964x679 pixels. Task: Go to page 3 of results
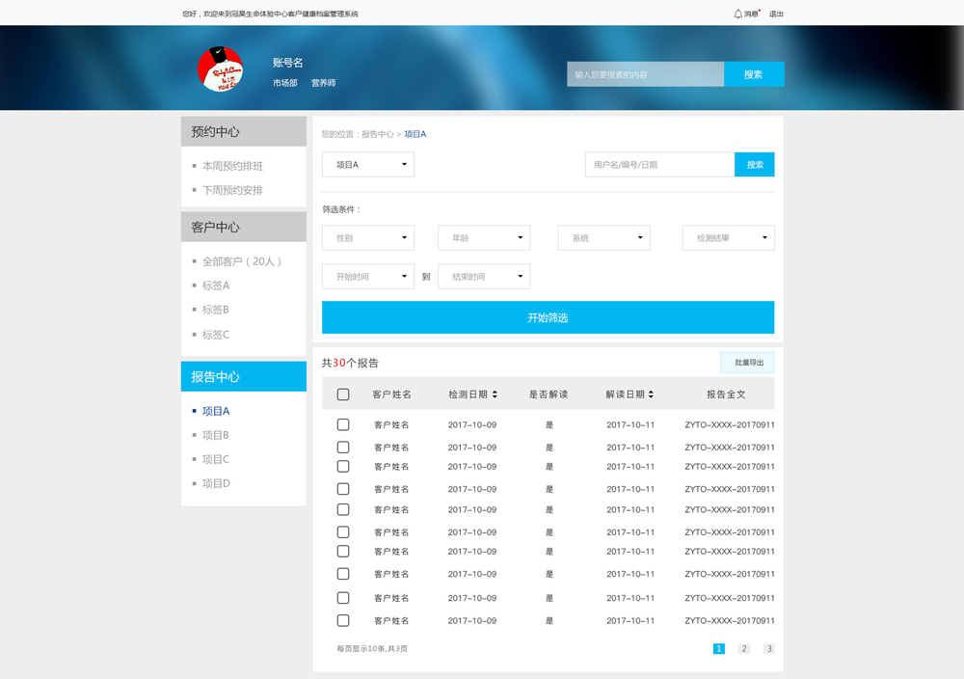tap(769, 648)
